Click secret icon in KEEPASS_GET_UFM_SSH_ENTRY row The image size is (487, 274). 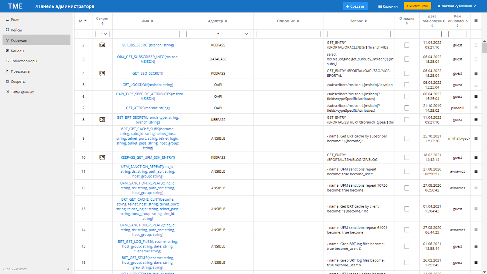point(102,157)
